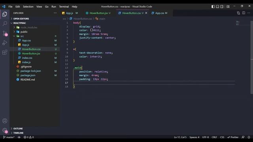Open the Explorer view in activity bar
The width and height of the screenshot is (253, 142).
(x=5, y=14)
